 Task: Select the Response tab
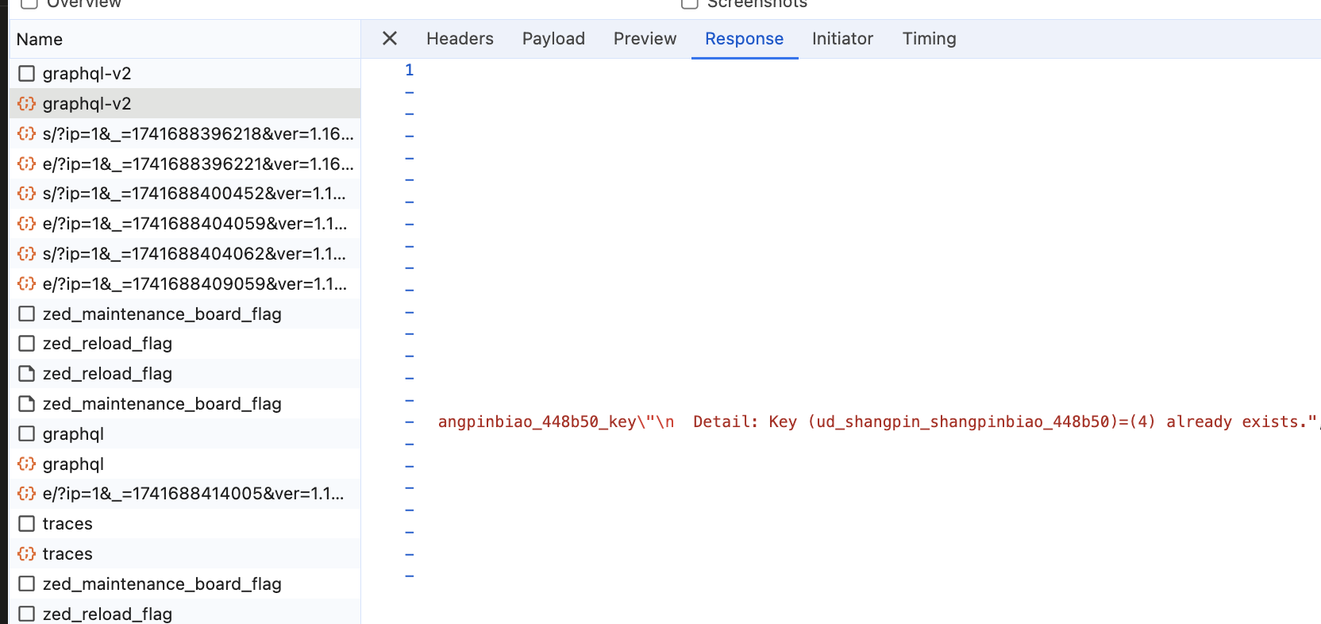point(744,38)
